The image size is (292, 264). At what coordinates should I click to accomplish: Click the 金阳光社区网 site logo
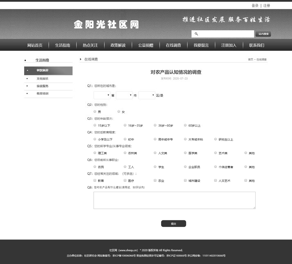pyautogui.click(x=106, y=25)
